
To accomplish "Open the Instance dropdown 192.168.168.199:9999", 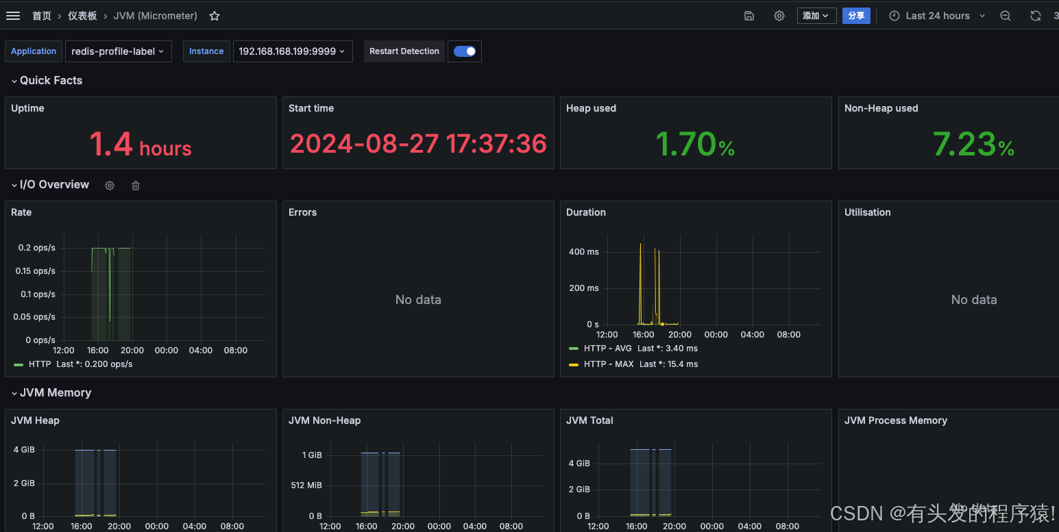I will pyautogui.click(x=293, y=51).
